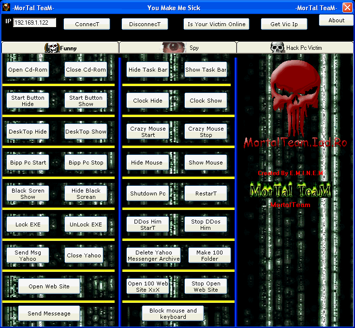Click the DeskTop Show button
Viewport: 355px width, 328px height.
[x=86, y=132]
